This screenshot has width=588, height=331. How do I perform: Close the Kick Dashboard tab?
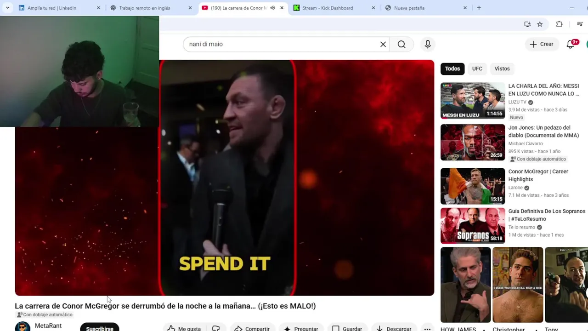(x=373, y=8)
